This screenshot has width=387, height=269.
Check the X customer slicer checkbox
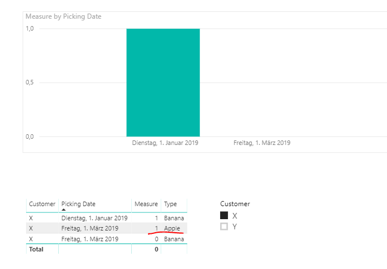[224, 215]
